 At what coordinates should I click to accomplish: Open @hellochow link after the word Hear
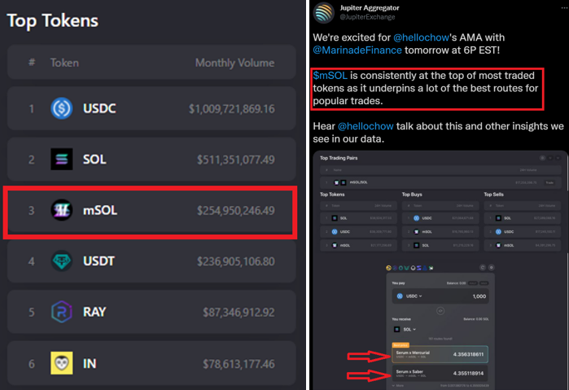(x=365, y=126)
